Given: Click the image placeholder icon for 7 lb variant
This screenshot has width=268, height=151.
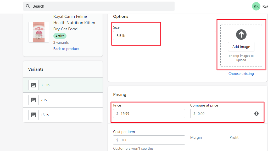Looking at the screenshot, I should [33, 100].
